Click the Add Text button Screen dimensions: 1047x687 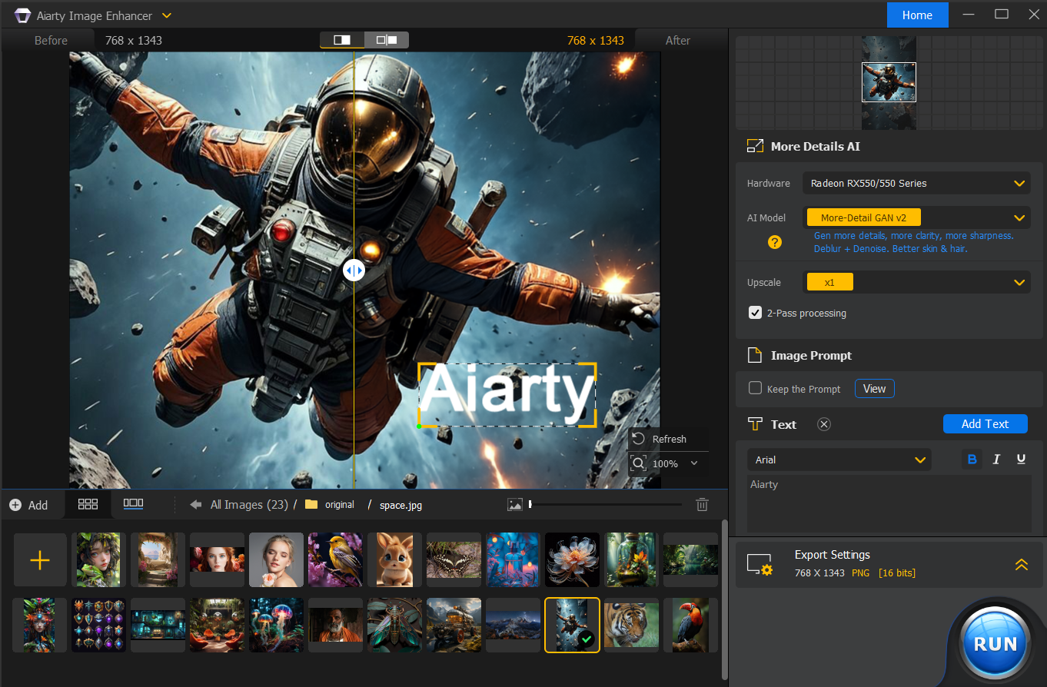click(x=985, y=423)
